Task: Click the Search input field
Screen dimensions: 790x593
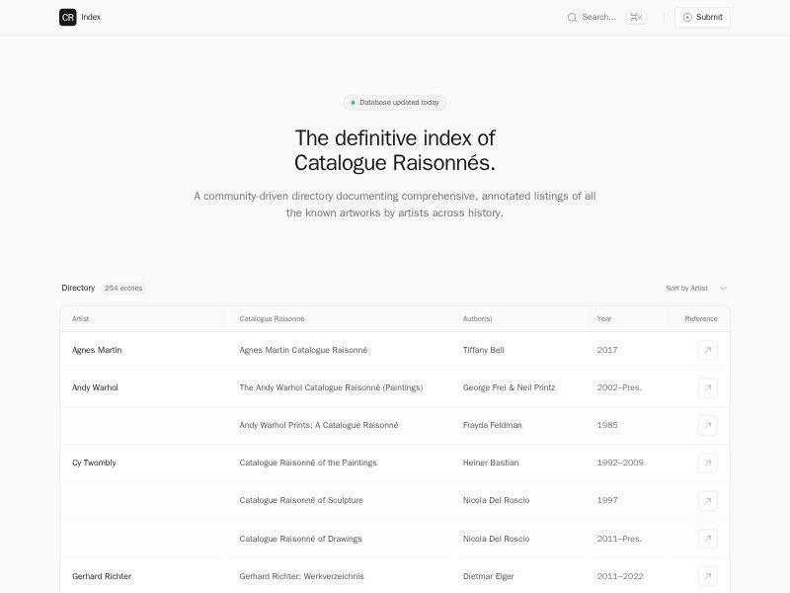Action: [599, 17]
